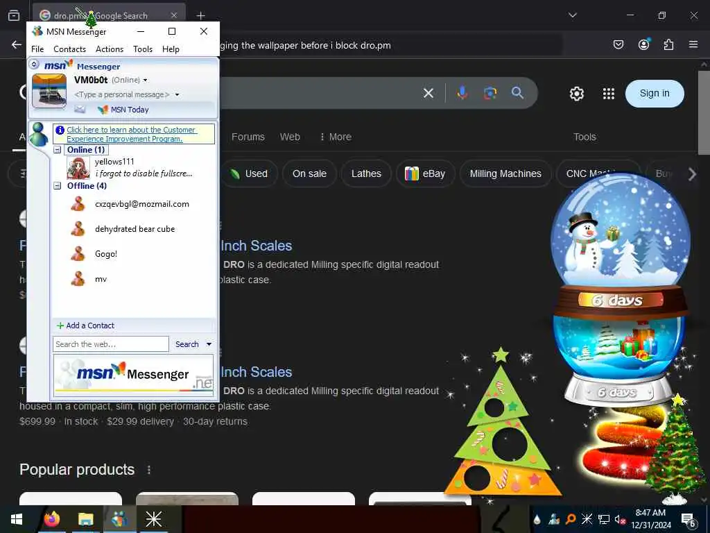Screen dimensions: 710x533
Task: Open the MSN Messenger email inbox envelope icon
Action: pos(80,109)
